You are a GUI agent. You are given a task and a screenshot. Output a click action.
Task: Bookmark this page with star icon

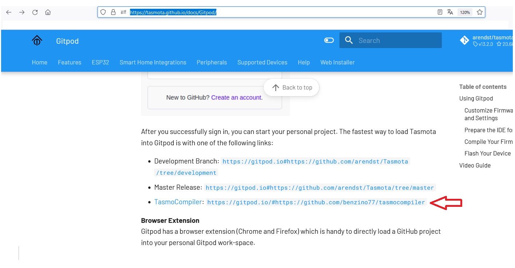tap(480, 12)
